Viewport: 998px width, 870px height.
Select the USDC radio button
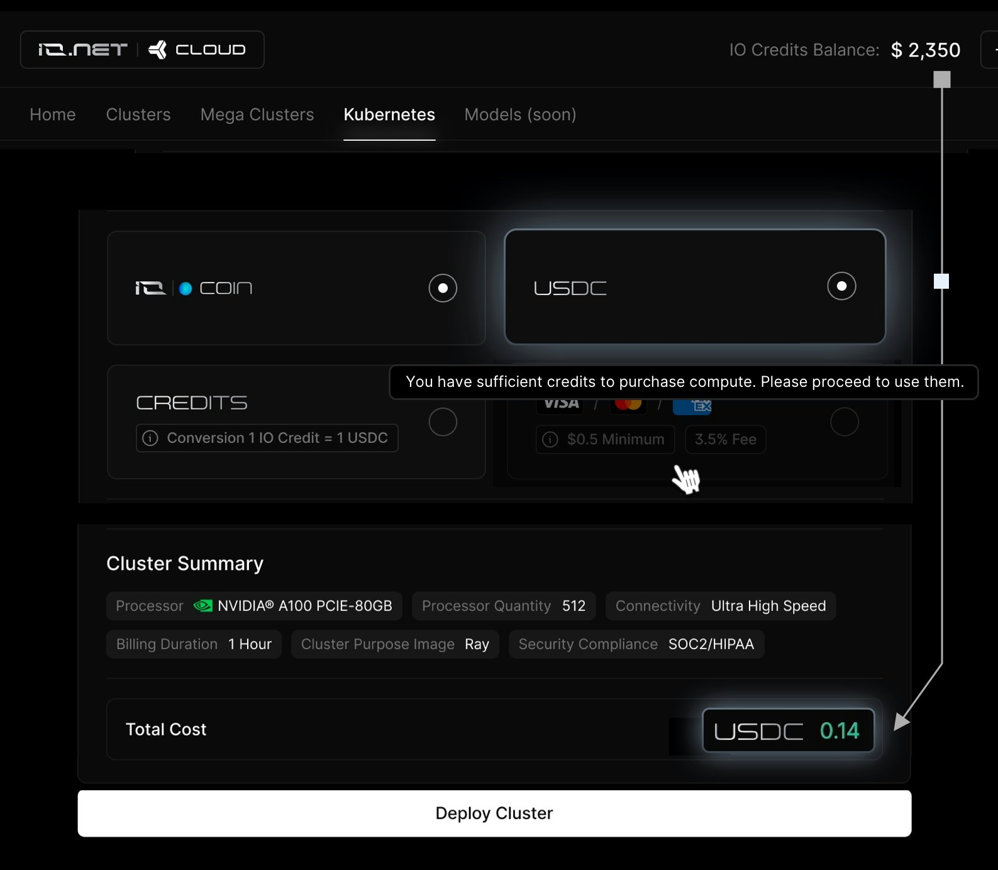click(841, 286)
